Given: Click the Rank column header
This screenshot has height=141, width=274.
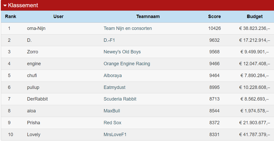Looking at the screenshot, I should [x=11, y=16].
